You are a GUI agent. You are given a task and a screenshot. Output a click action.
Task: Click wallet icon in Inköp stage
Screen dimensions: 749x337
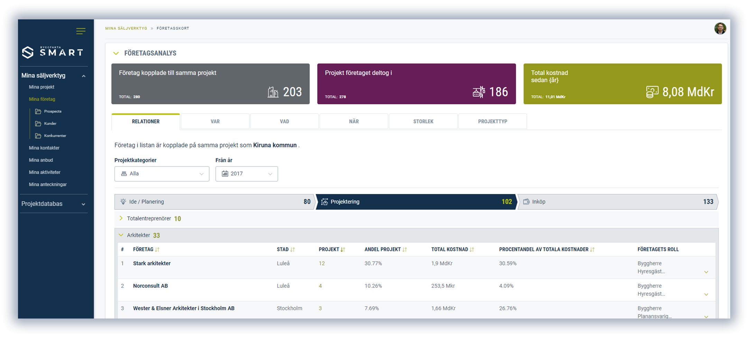[526, 202]
